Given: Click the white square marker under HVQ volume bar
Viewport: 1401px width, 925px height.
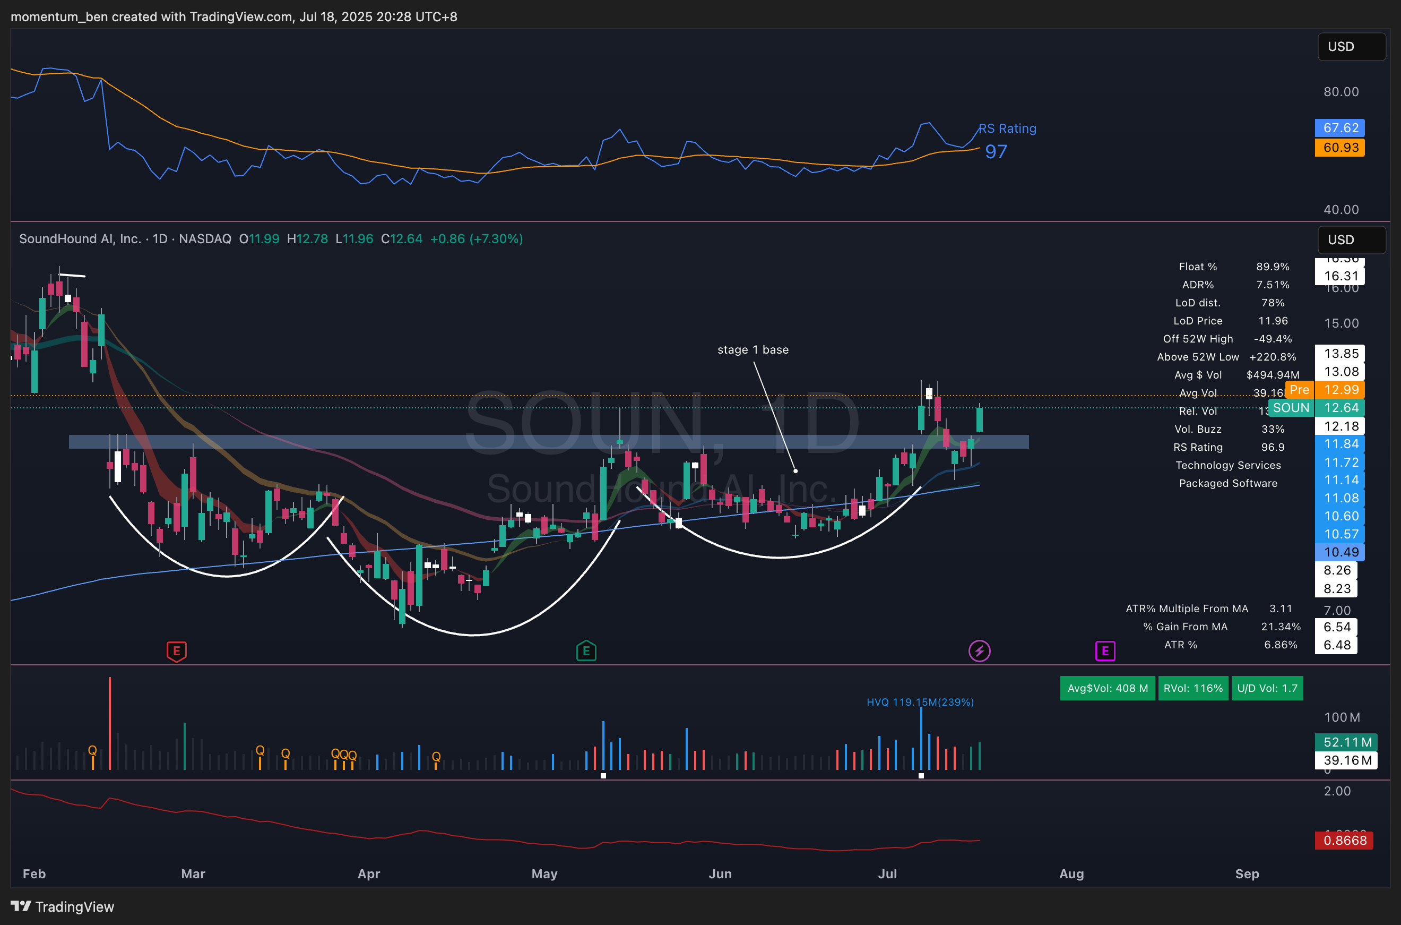Looking at the screenshot, I should coord(921,776).
